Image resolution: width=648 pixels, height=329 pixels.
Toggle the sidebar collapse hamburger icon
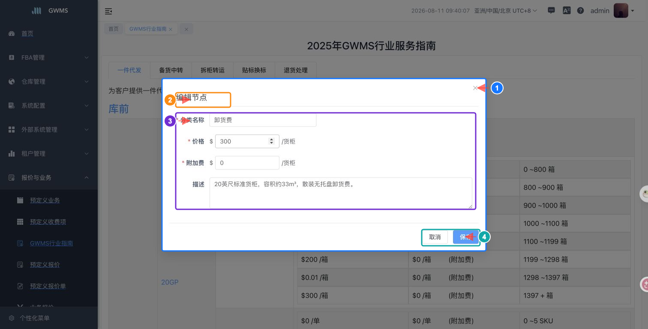pos(108,11)
